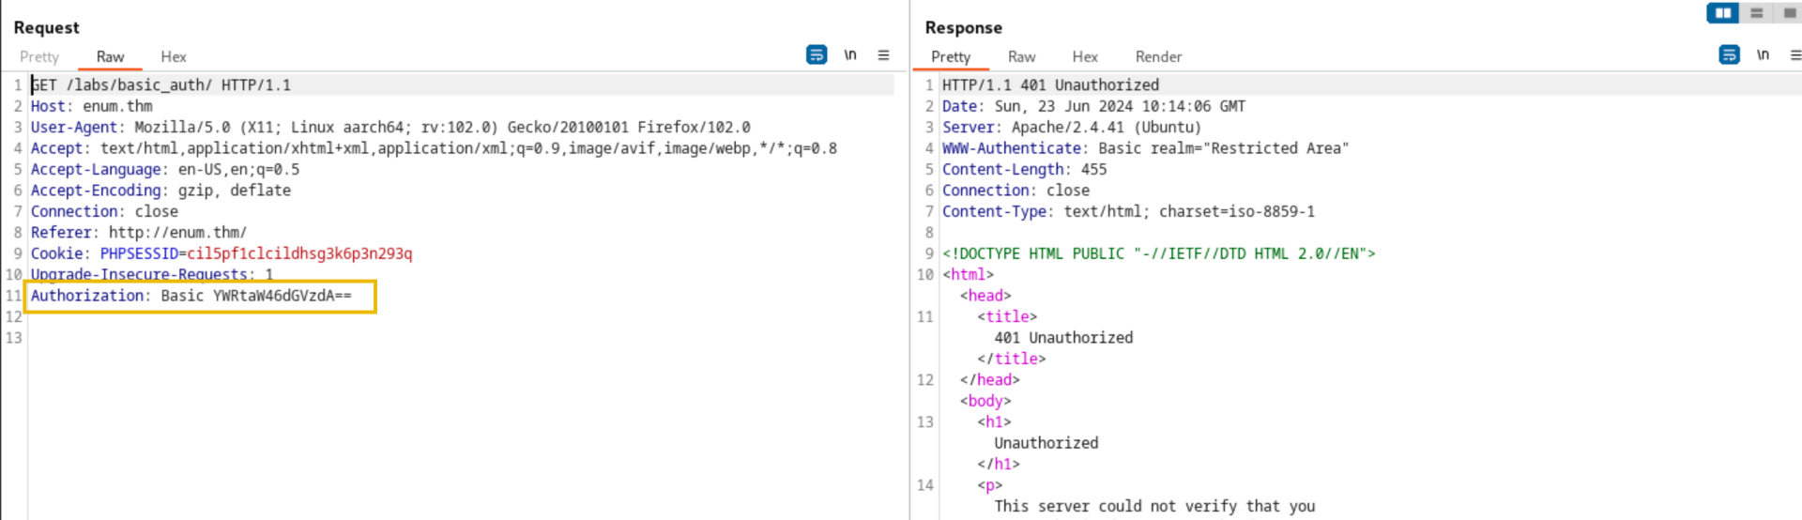Click the Host: enum.thm header line

point(92,106)
